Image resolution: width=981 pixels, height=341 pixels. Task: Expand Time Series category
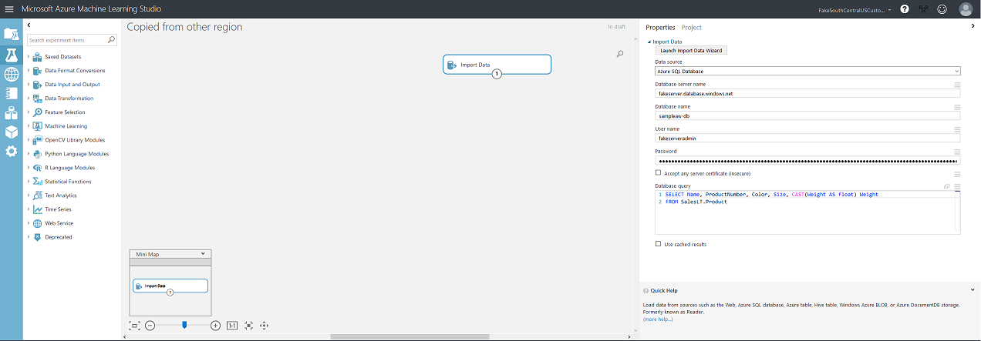[29, 209]
